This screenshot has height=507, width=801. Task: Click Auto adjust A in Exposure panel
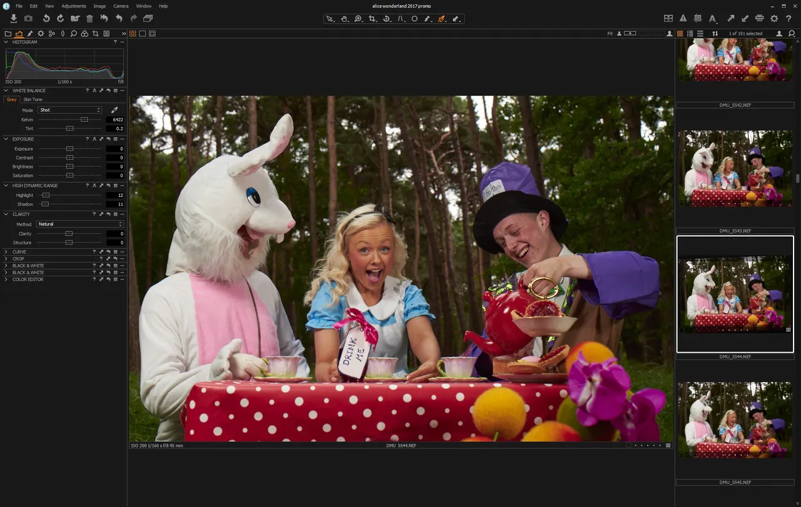tap(94, 139)
